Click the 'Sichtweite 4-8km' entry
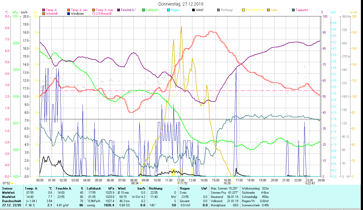363x210 pixels. (255, 193)
